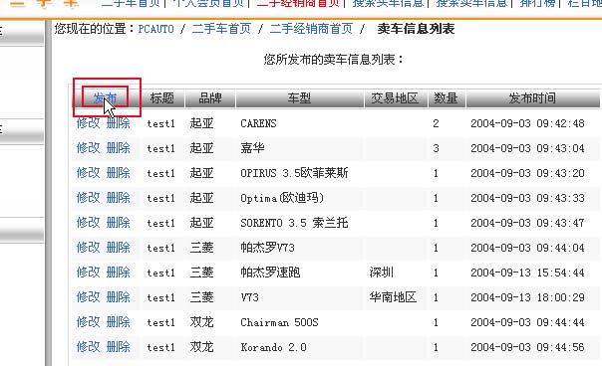Edit the V73 华南地区 listing
602x366 pixels.
tap(89, 297)
